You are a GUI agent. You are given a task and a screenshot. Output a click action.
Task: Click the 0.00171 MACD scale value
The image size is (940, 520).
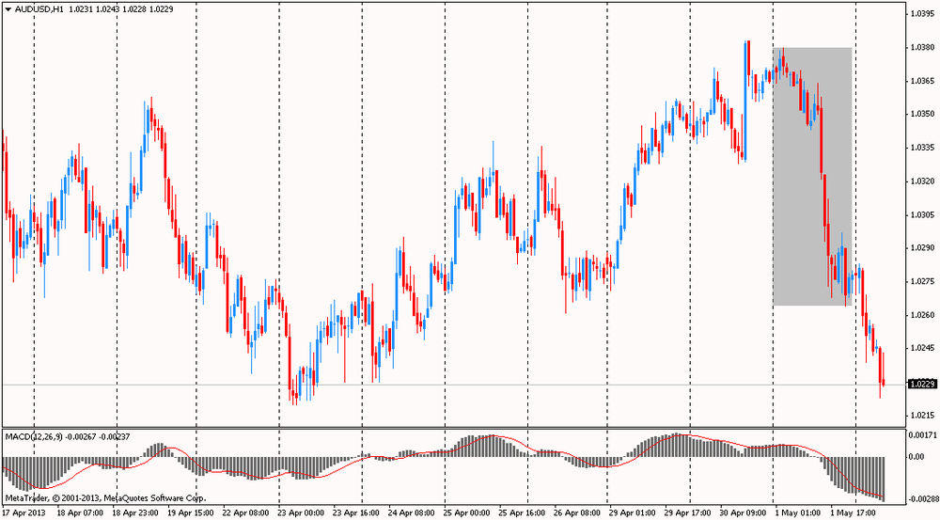[921, 435]
